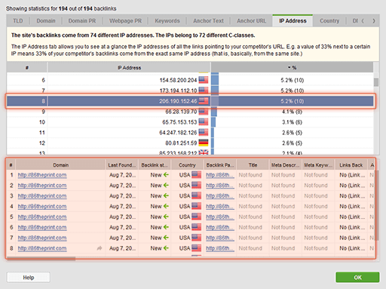386x289 pixels.
Task: Open 86theprint.com domain link in row 5
Action: pyautogui.click(x=42, y=217)
